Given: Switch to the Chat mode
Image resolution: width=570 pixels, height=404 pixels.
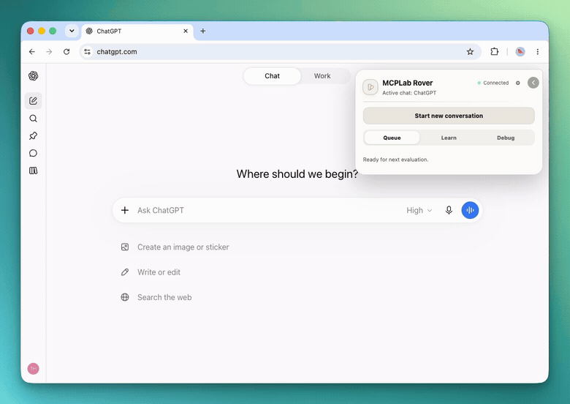Looking at the screenshot, I should (272, 76).
